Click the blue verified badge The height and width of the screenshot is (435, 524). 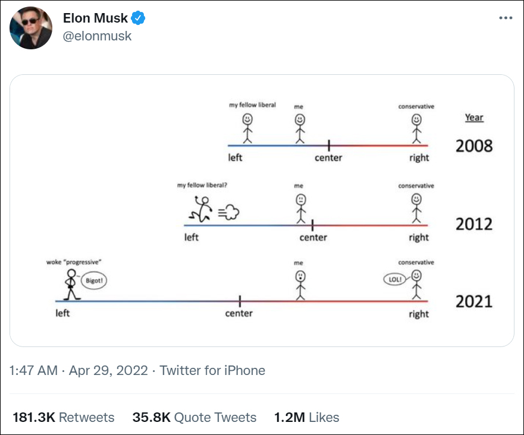[139, 18]
